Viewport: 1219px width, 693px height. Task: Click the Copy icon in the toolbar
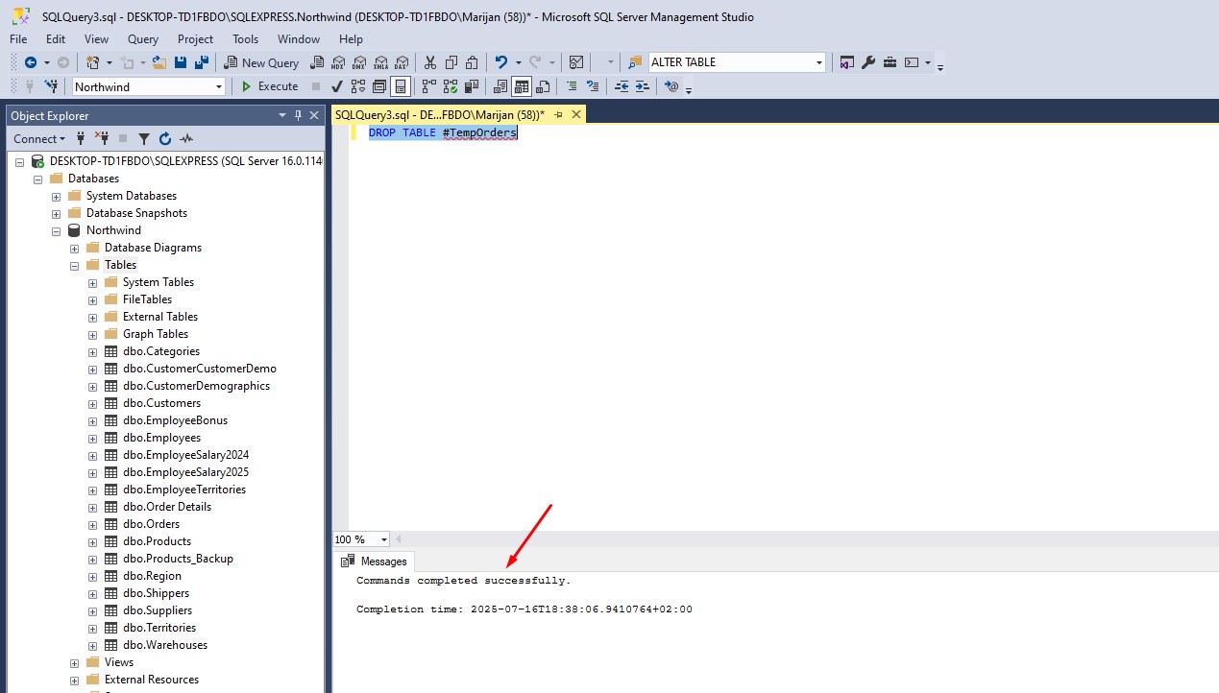tap(451, 62)
